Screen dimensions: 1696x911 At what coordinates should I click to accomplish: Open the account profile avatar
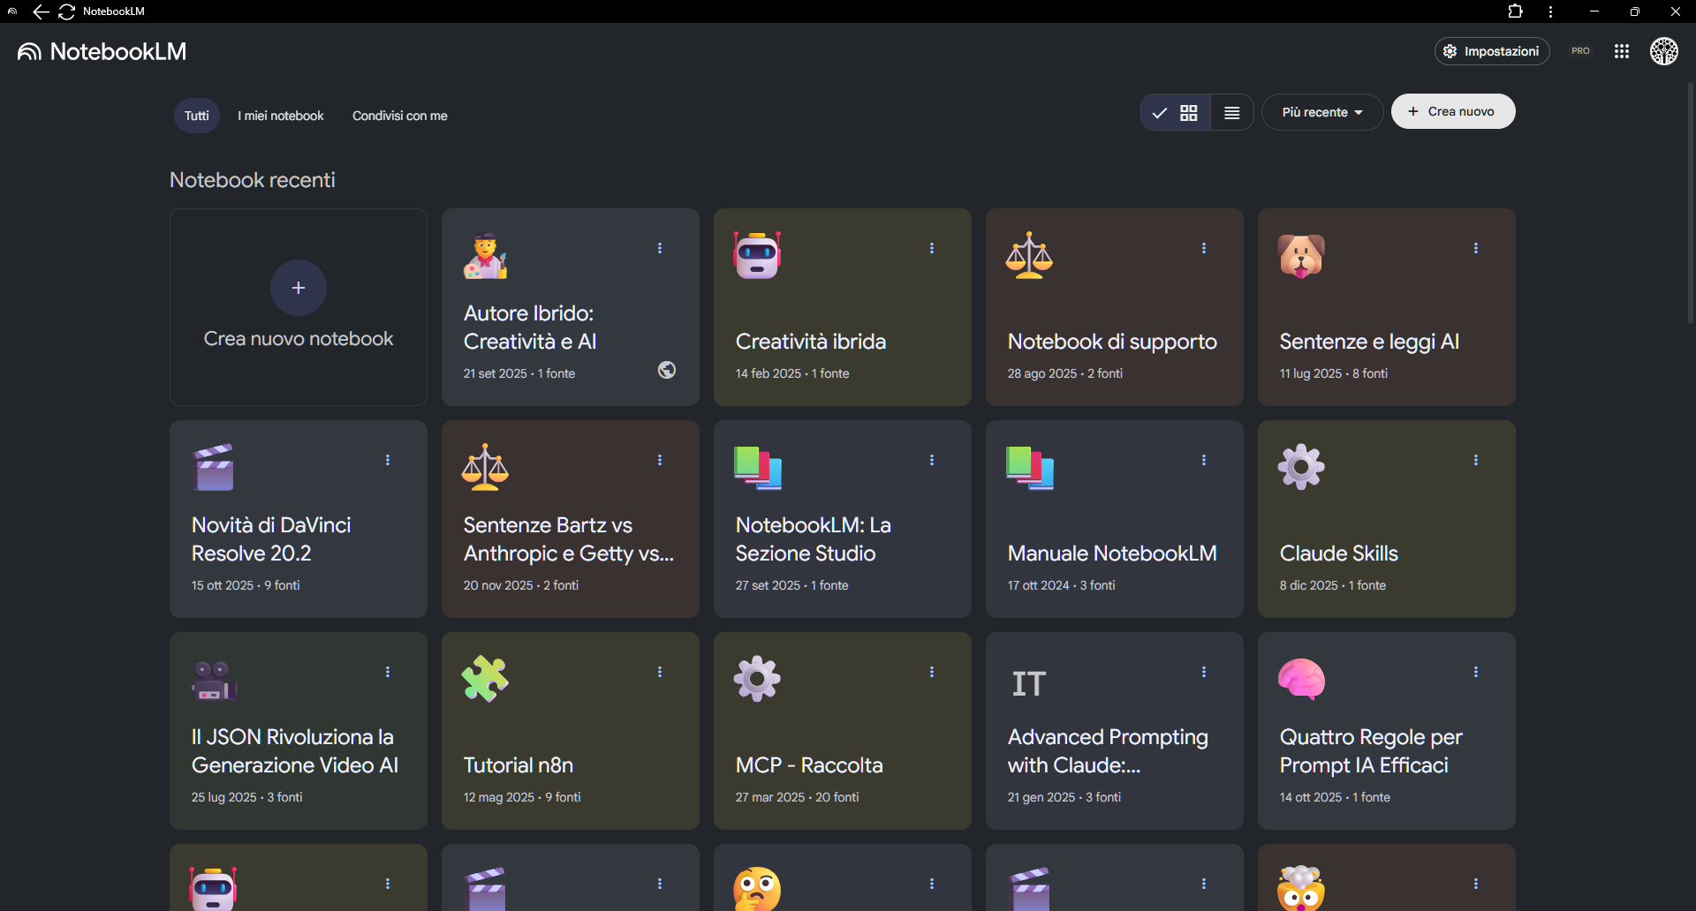[x=1663, y=51]
